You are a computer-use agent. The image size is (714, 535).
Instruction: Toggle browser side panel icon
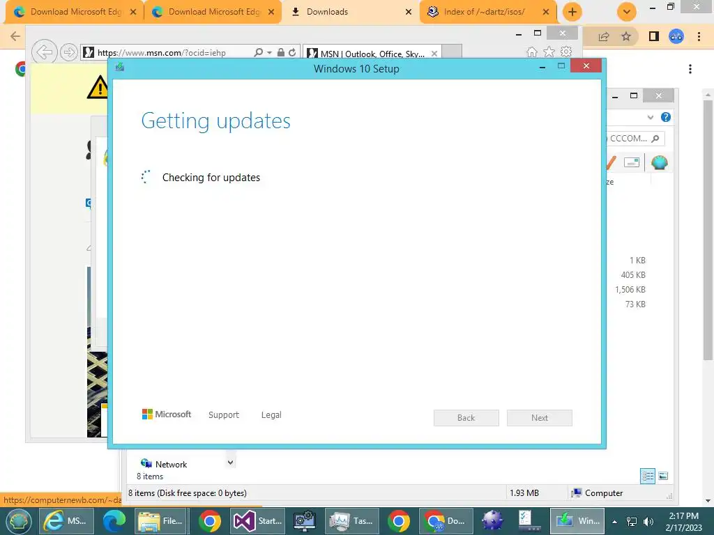pyautogui.click(x=654, y=36)
